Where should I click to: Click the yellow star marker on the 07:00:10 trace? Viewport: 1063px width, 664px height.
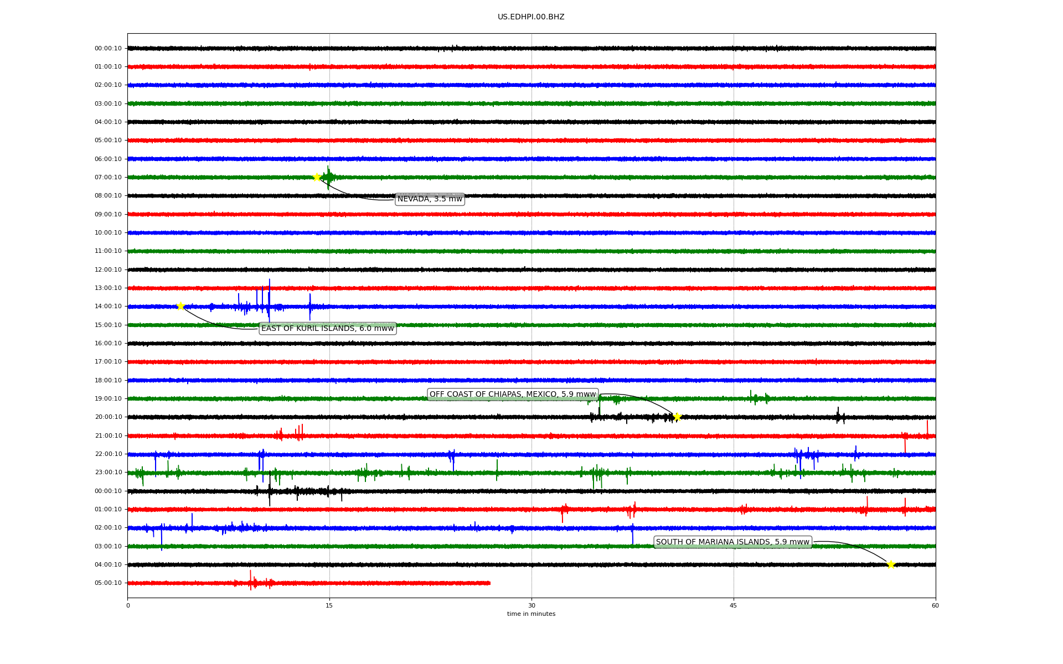tap(317, 177)
